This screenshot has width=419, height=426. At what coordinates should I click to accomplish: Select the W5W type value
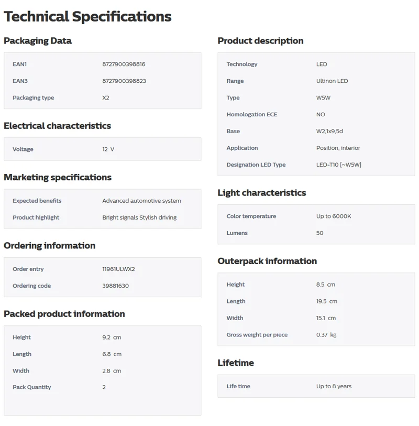pos(323,98)
